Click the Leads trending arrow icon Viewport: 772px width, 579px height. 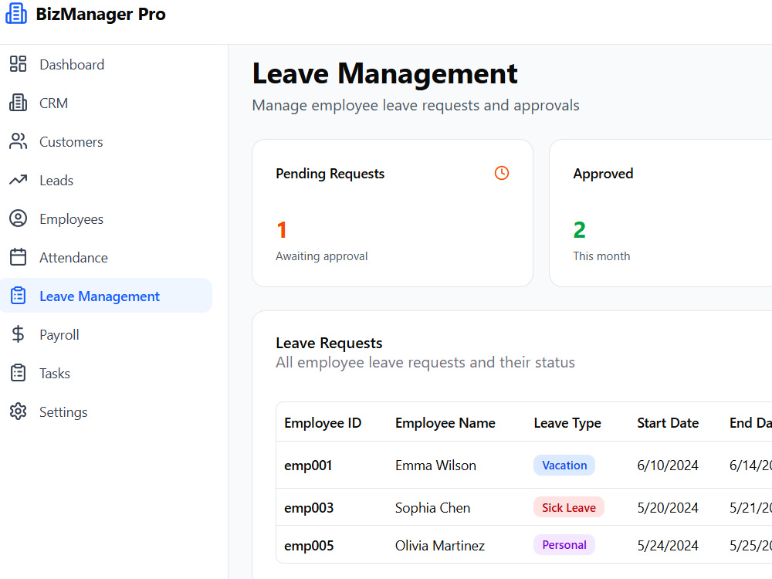[19, 180]
